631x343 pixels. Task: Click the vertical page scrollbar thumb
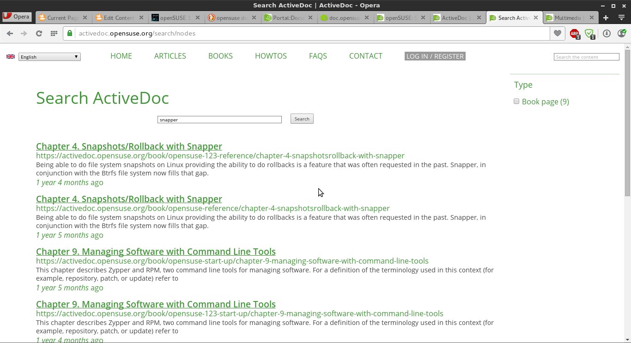(627, 123)
